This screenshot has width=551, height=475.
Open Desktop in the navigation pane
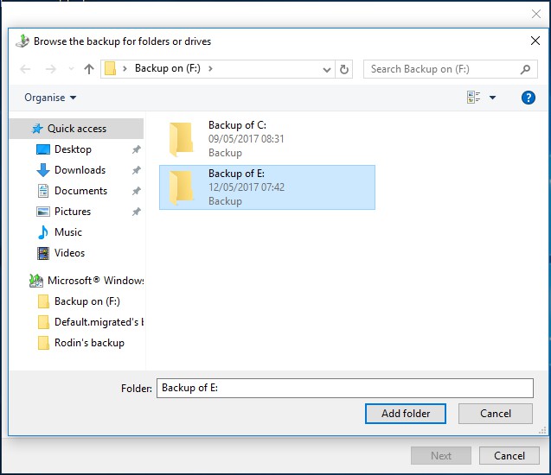coord(73,149)
